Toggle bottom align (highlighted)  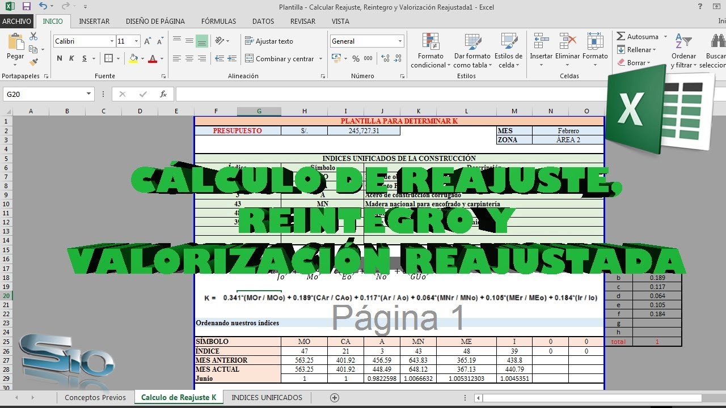201,41
